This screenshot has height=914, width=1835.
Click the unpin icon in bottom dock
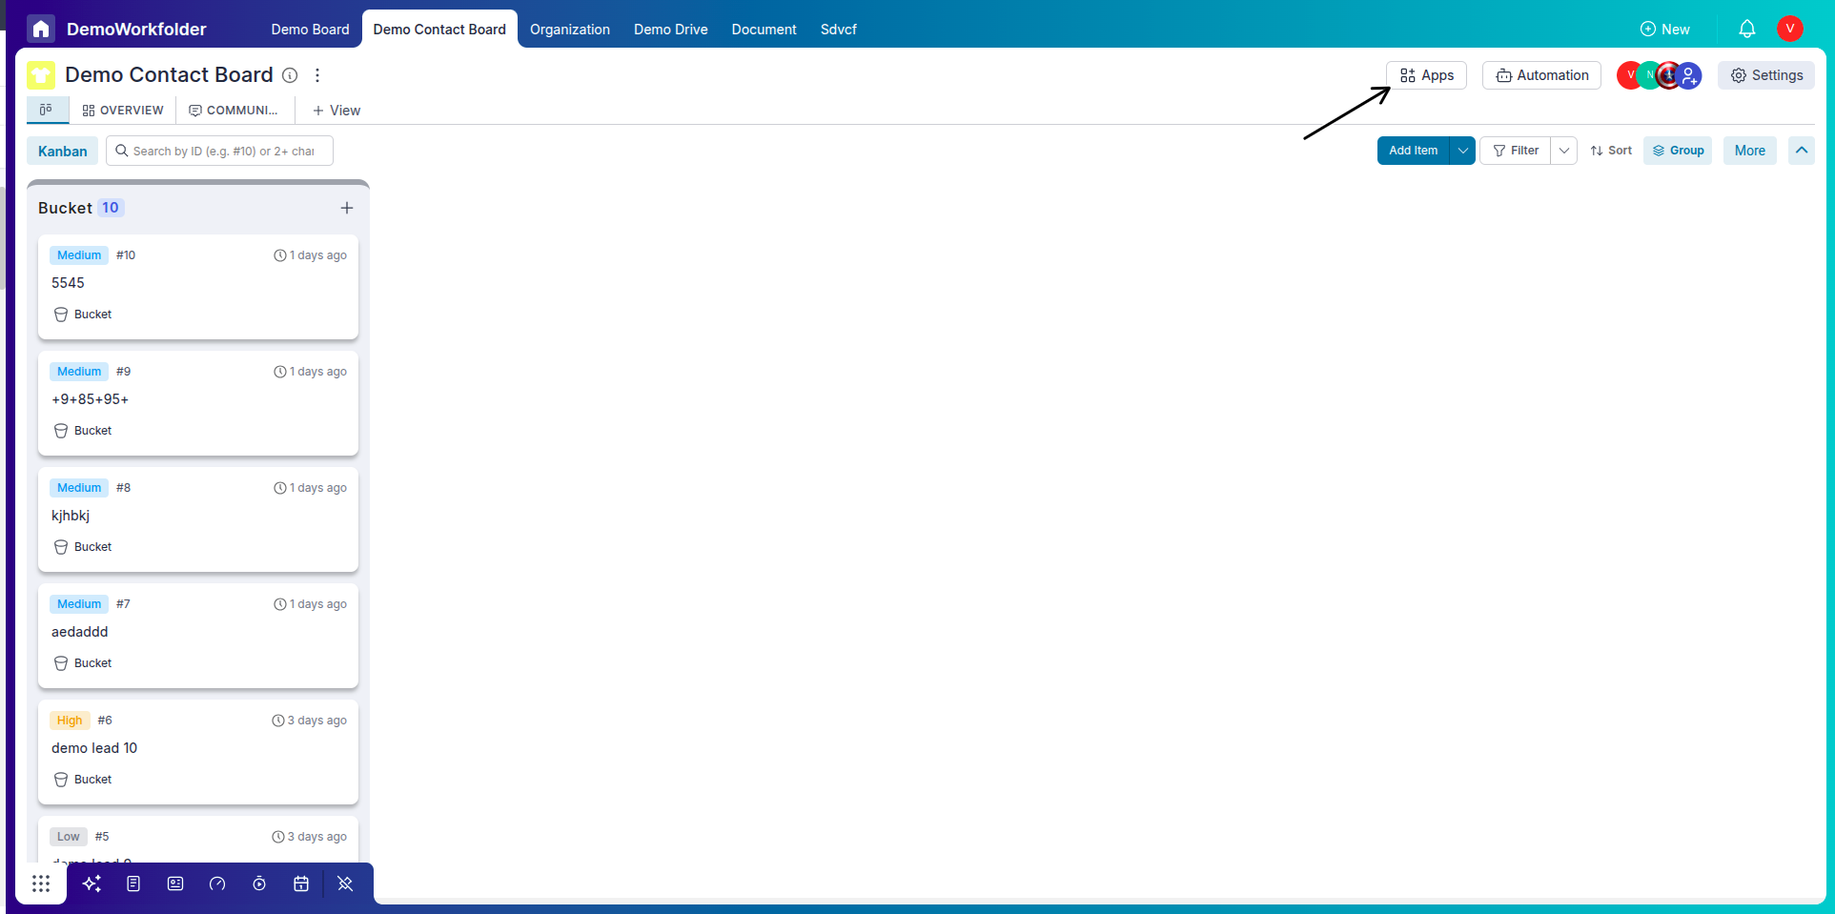[345, 884]
